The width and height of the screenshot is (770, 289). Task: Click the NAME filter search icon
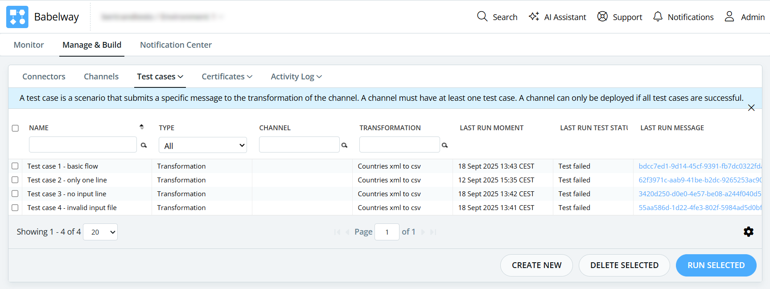click(x=144, y=145)
